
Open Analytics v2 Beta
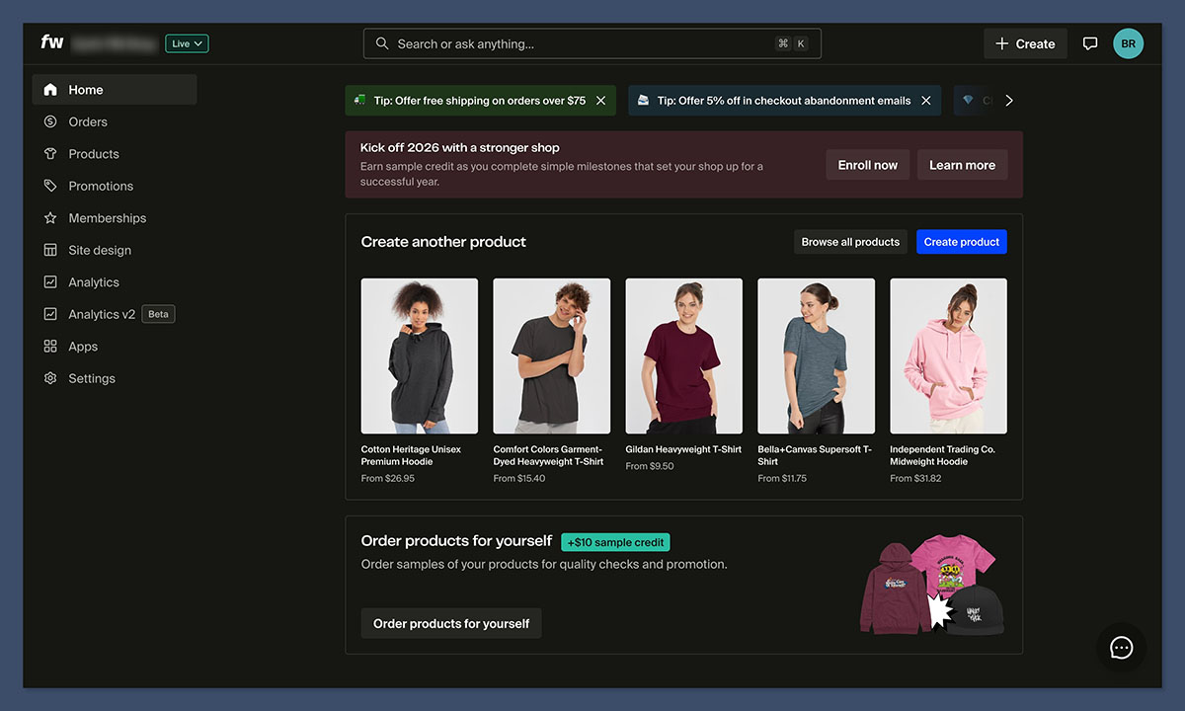click(103, 314)
